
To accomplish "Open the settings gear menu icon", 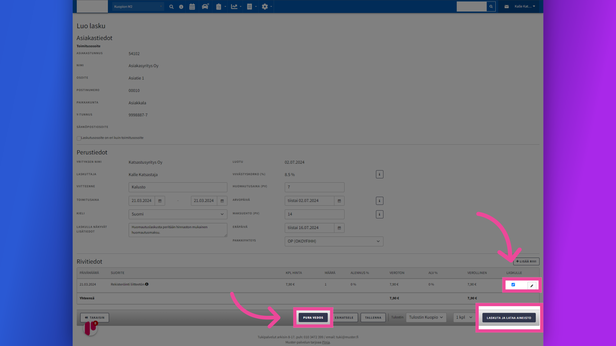I will point(267,6).
